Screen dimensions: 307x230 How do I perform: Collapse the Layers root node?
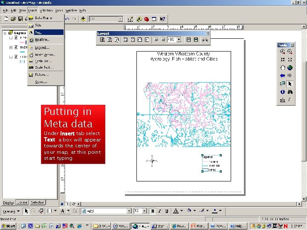tap(5, 33)
